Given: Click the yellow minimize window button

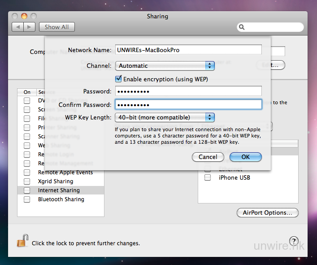Looking at the screenshot, I should click(x=24, y=16).
